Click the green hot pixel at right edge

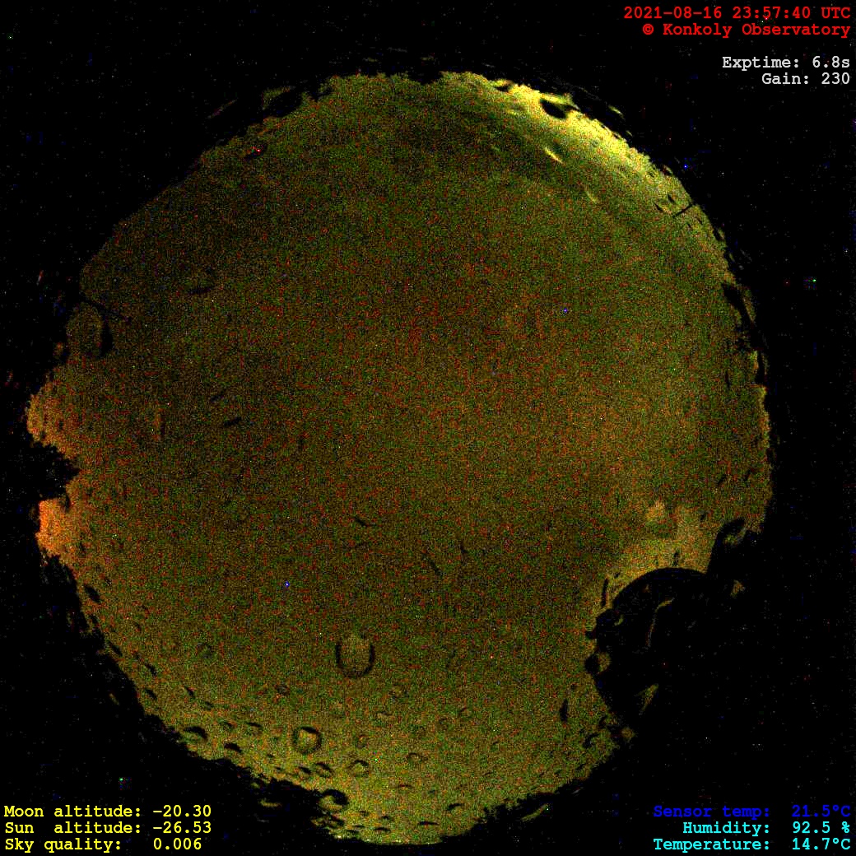click(x=814, y=281)
